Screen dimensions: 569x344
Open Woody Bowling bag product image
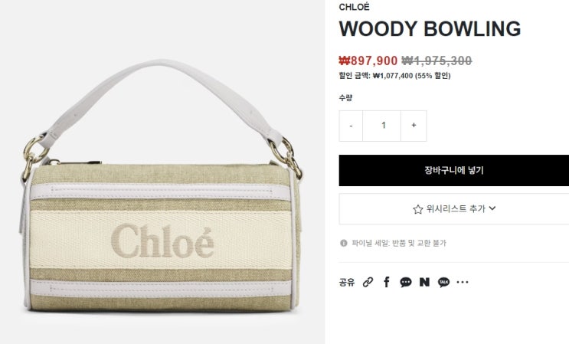click(x=162, y=185)
